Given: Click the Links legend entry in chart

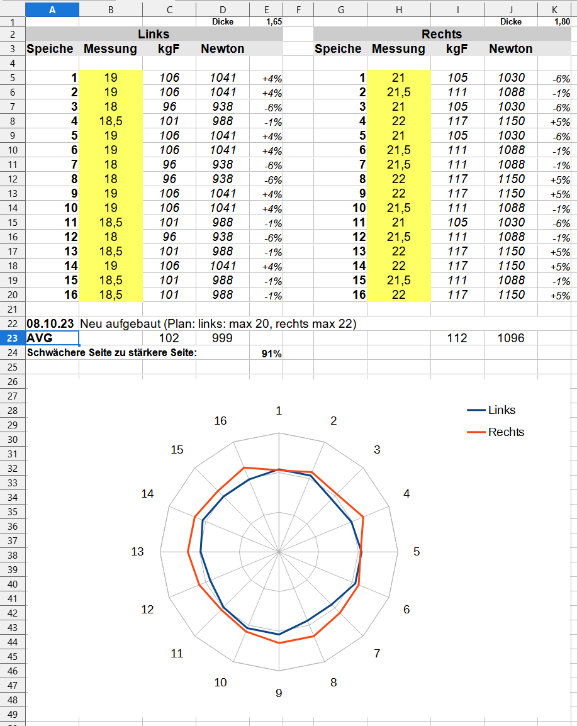Looking at the screenshot, I should (501, 410).
